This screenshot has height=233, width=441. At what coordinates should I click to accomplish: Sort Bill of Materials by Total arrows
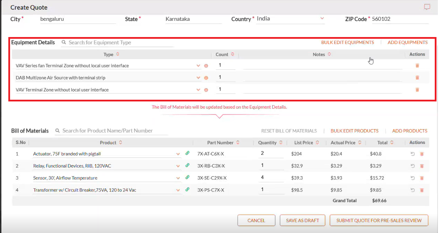tap(392, 142)
